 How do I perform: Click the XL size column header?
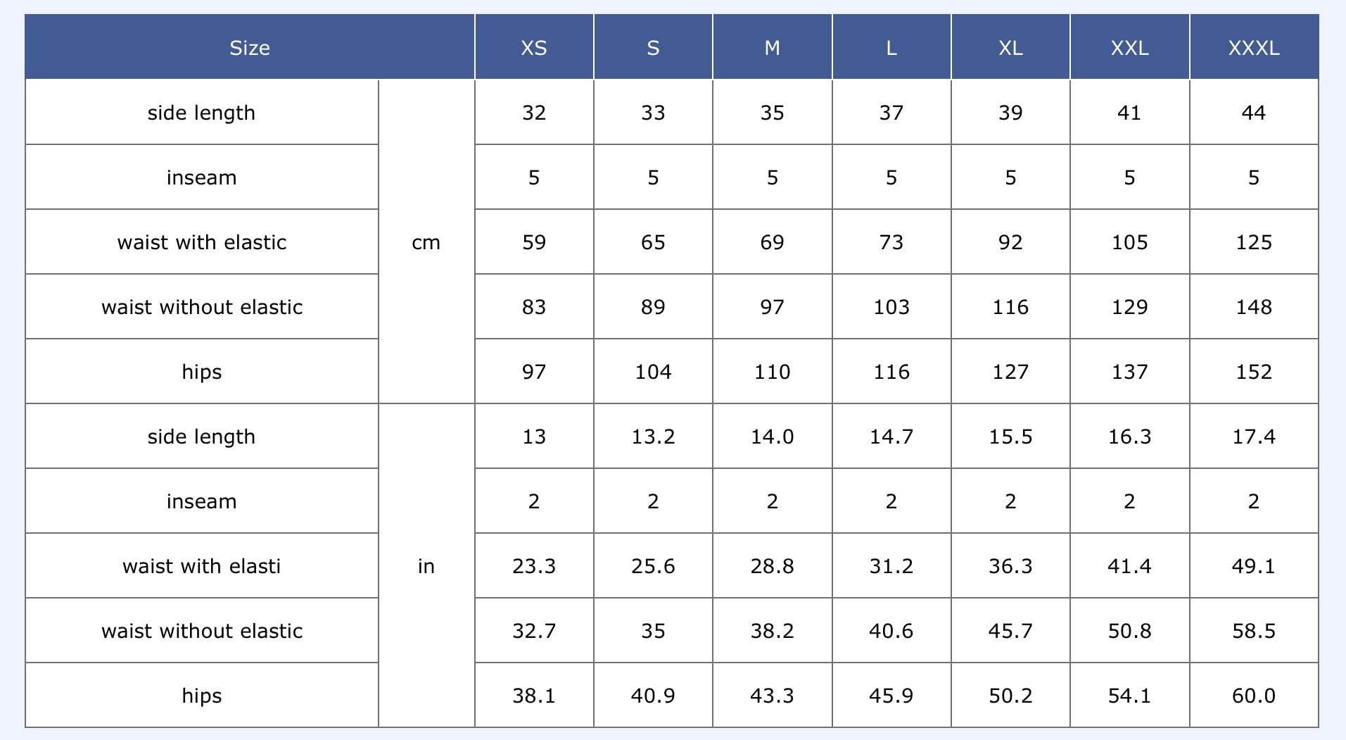pos(1010,48)
